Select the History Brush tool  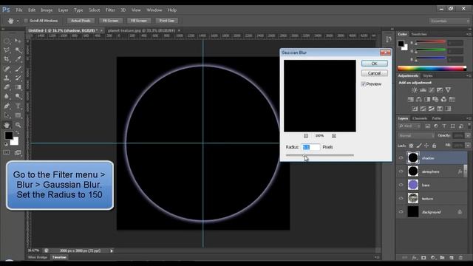(18, 78)
